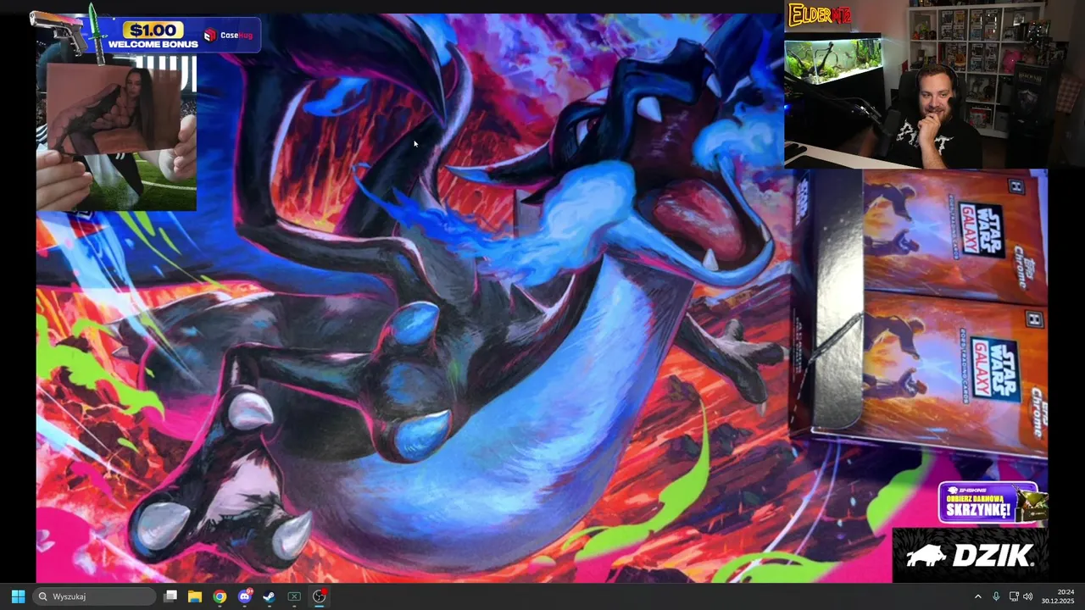1085x610 pixels.
Task: Switch to the OBS Studio taskbar icon
Action: 320,596
